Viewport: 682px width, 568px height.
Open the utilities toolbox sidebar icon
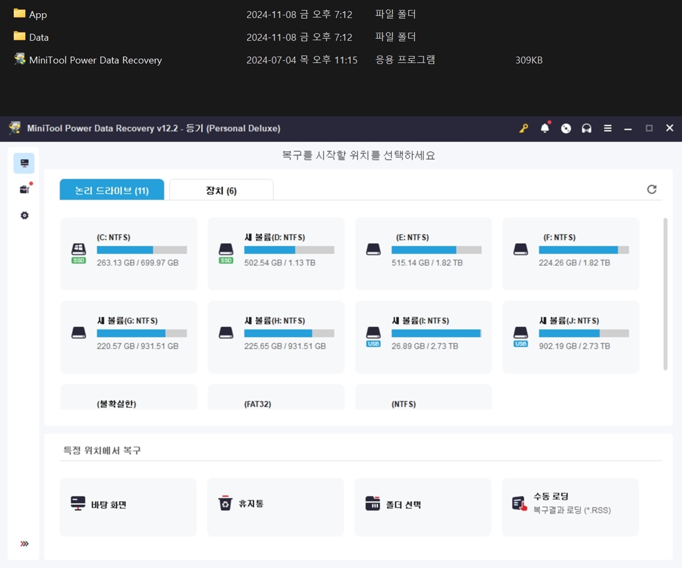pos(25,189)
